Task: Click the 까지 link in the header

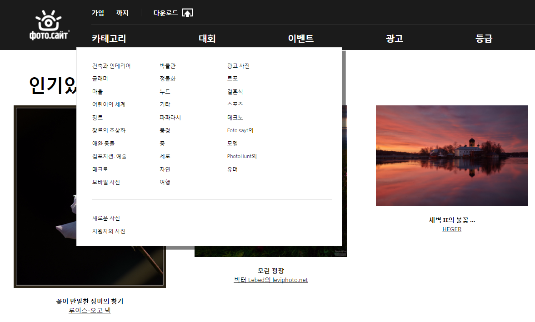Action: pos(122,13)
